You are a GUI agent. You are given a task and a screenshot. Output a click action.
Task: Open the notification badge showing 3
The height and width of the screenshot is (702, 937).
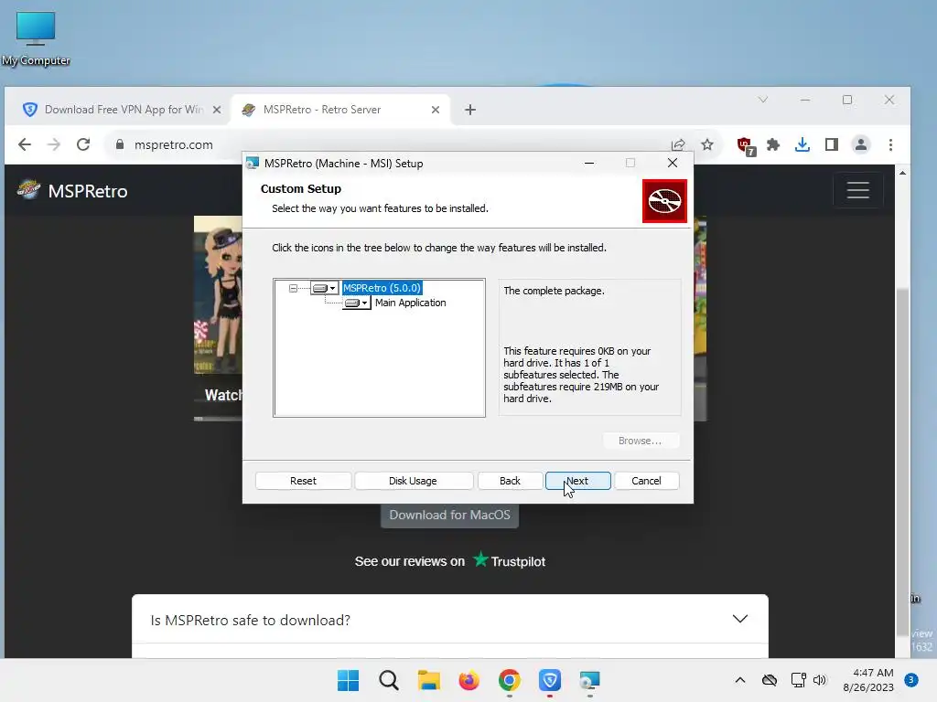[x=910, y=680]
